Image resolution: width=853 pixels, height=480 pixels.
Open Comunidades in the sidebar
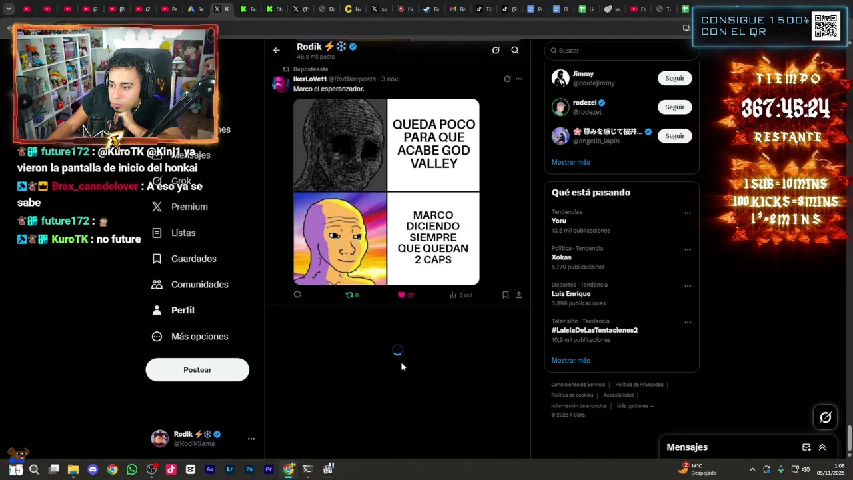point(190,285)
